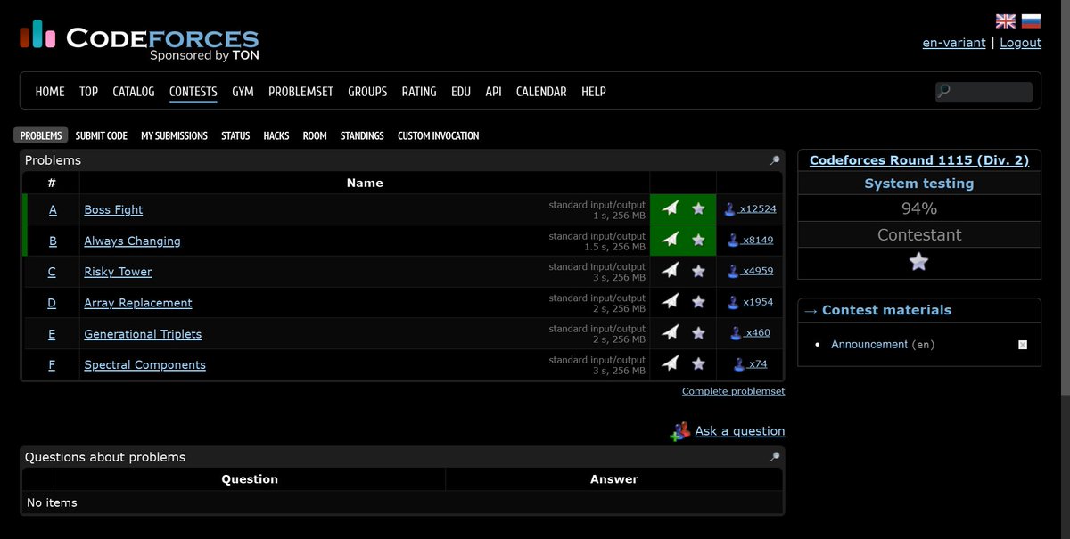Open the Generational Triplets problem link
The height and width of the screenshot is (539, 1070).
(143, 334)
